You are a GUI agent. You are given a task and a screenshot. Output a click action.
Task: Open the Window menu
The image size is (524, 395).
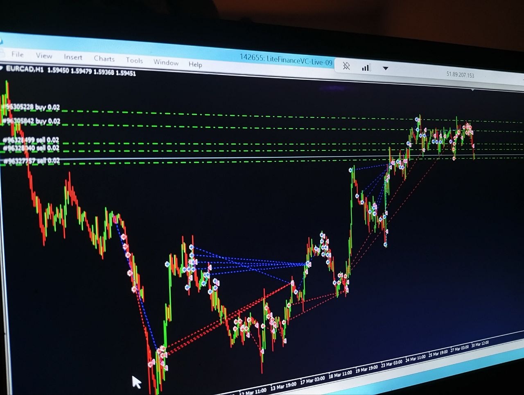click(x=166, y=62)
